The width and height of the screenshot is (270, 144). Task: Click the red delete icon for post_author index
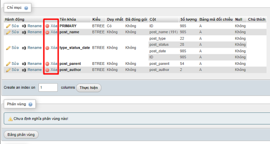point(47,70)
